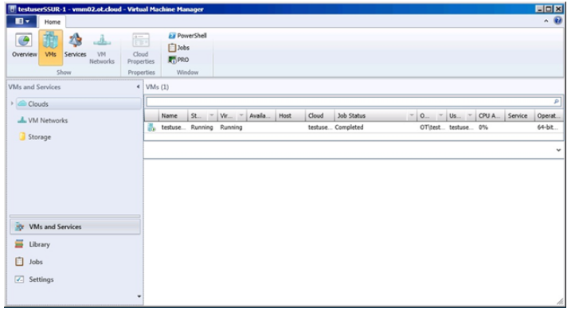Expand the VM details pane chevron
The width and height of the screenshot is (575, 312).
pyautogui.click(x=558, y=150)
